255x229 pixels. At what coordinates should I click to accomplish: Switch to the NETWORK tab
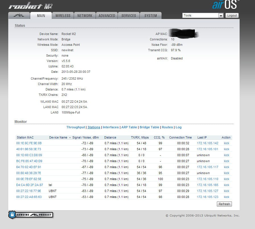tap(85, 16)
